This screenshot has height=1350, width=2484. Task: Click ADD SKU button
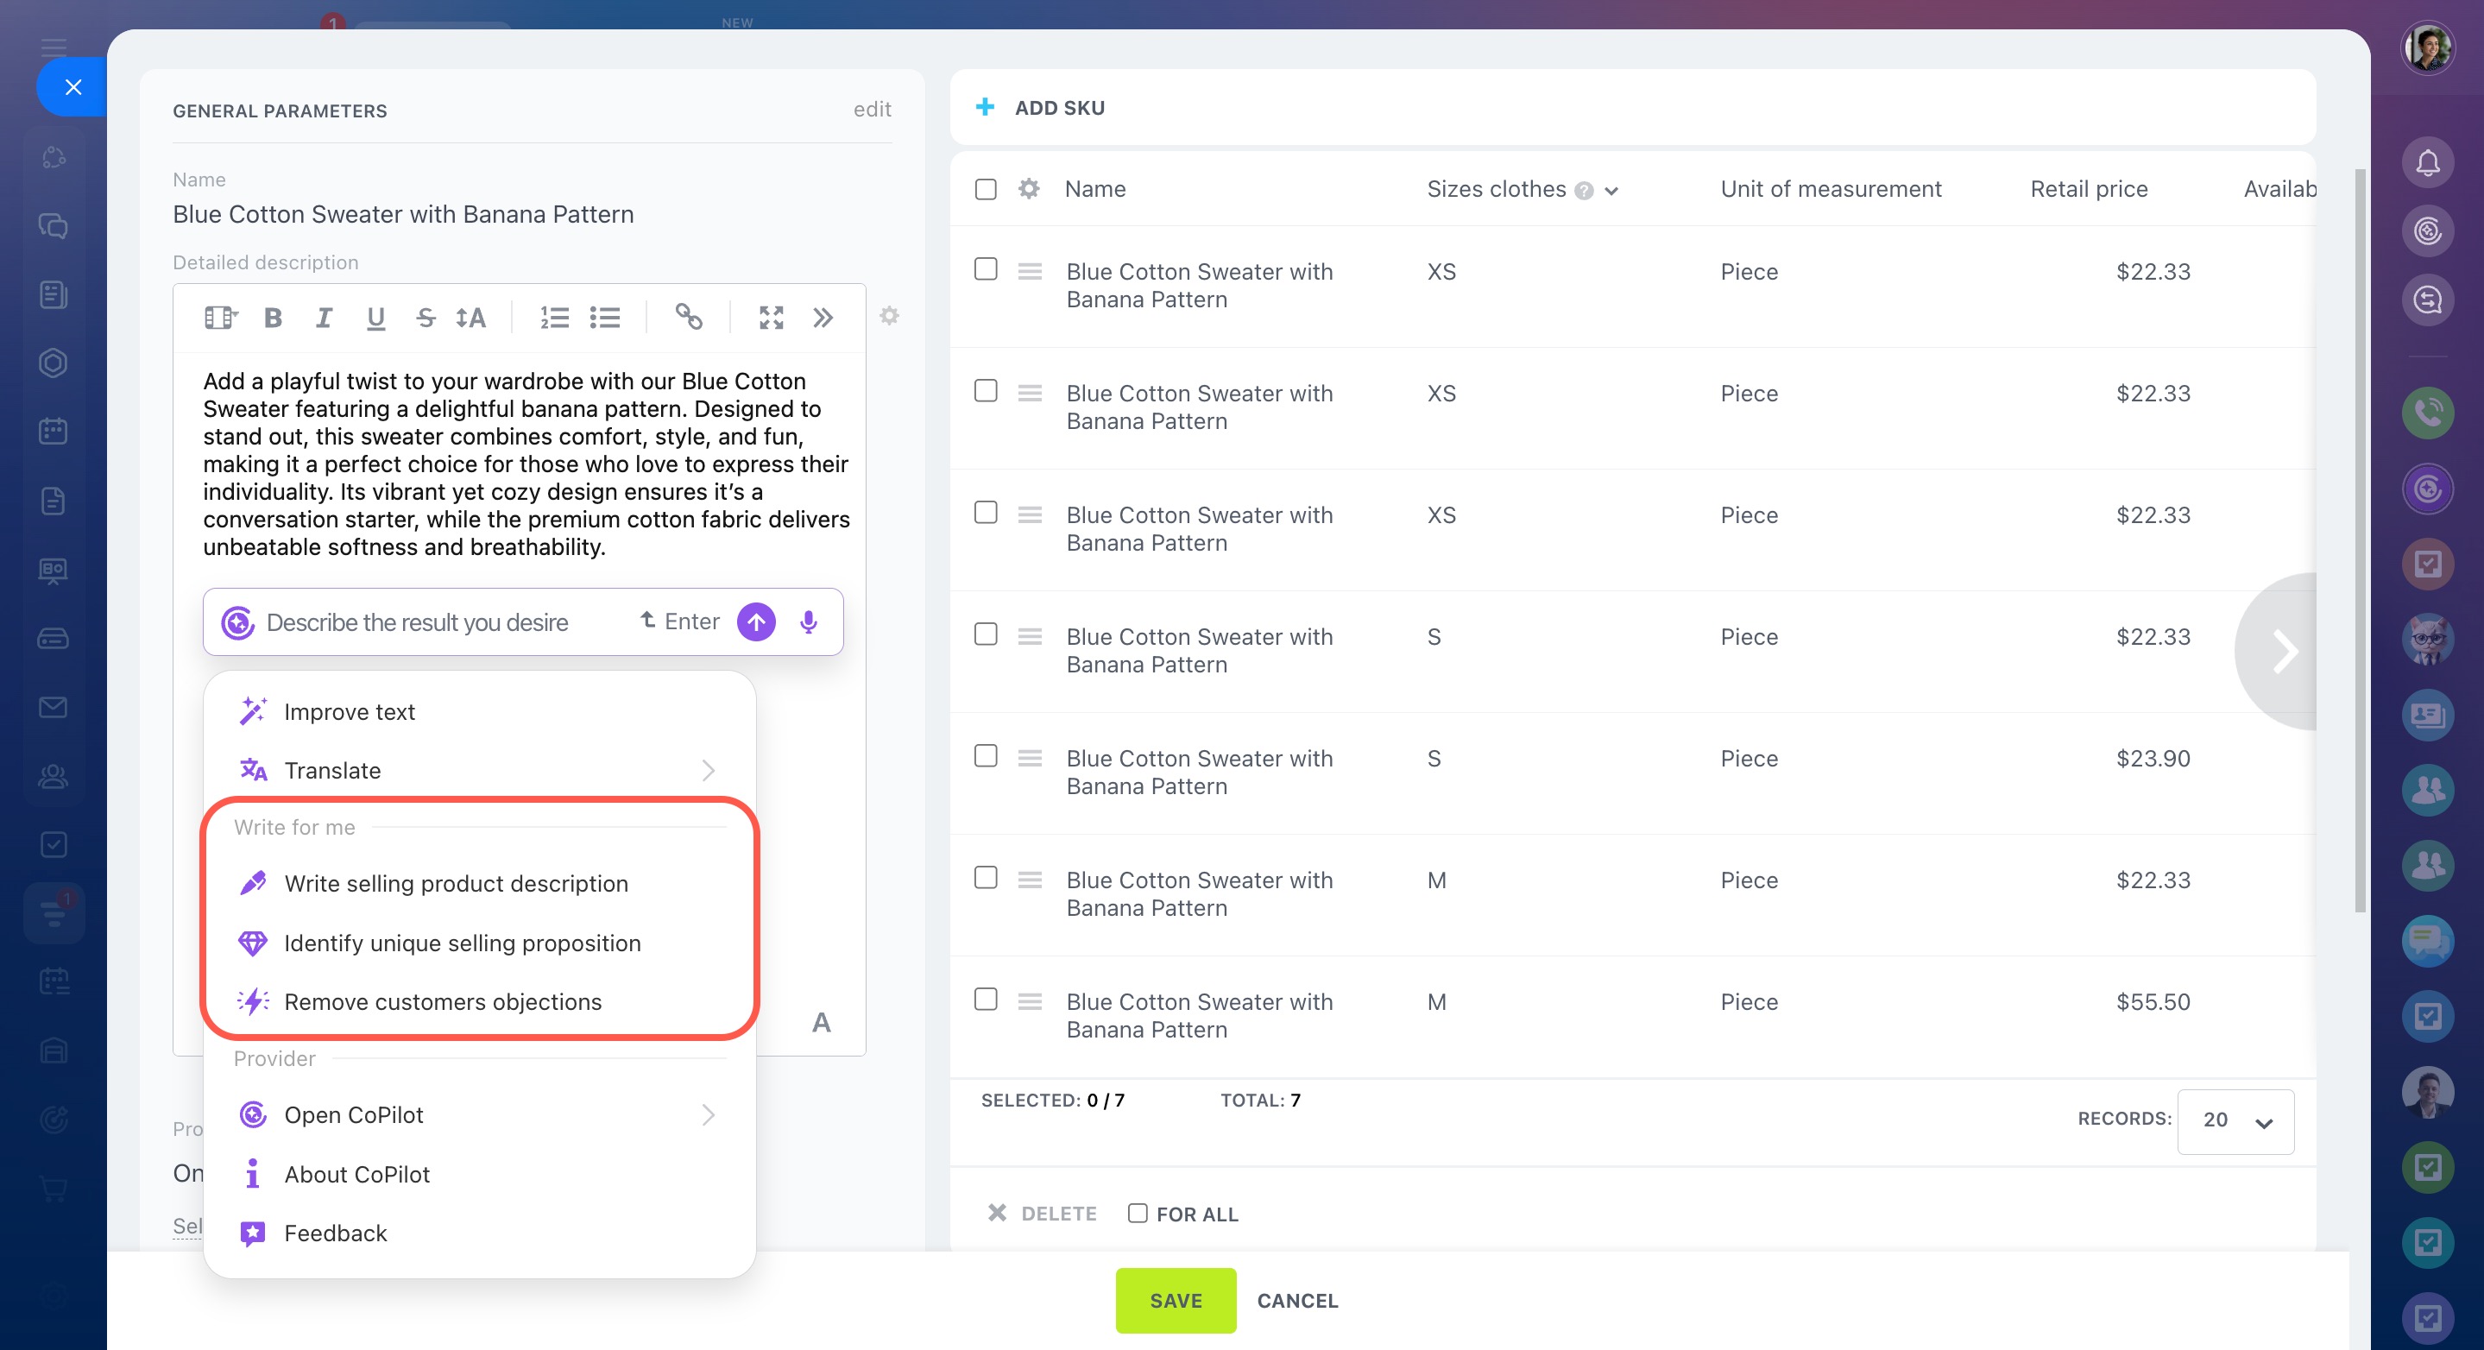tap(1042, 108)
